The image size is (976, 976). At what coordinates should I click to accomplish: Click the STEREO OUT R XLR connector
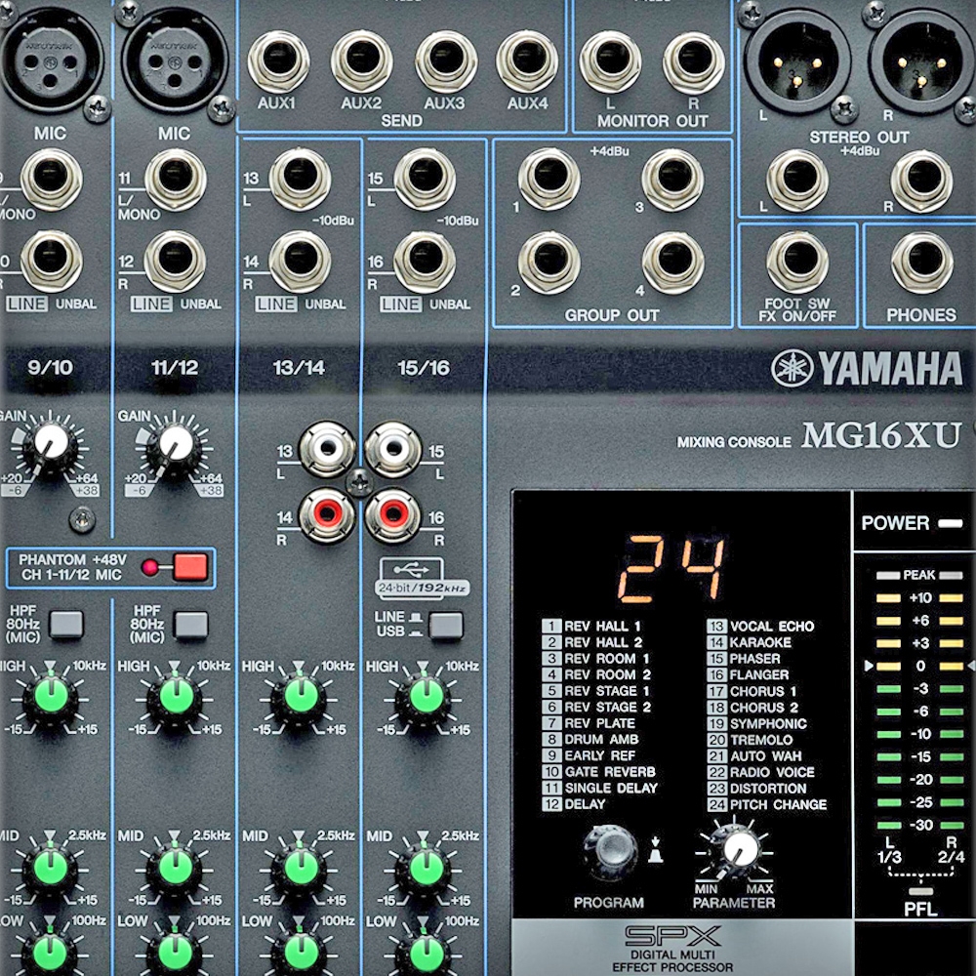922,60
